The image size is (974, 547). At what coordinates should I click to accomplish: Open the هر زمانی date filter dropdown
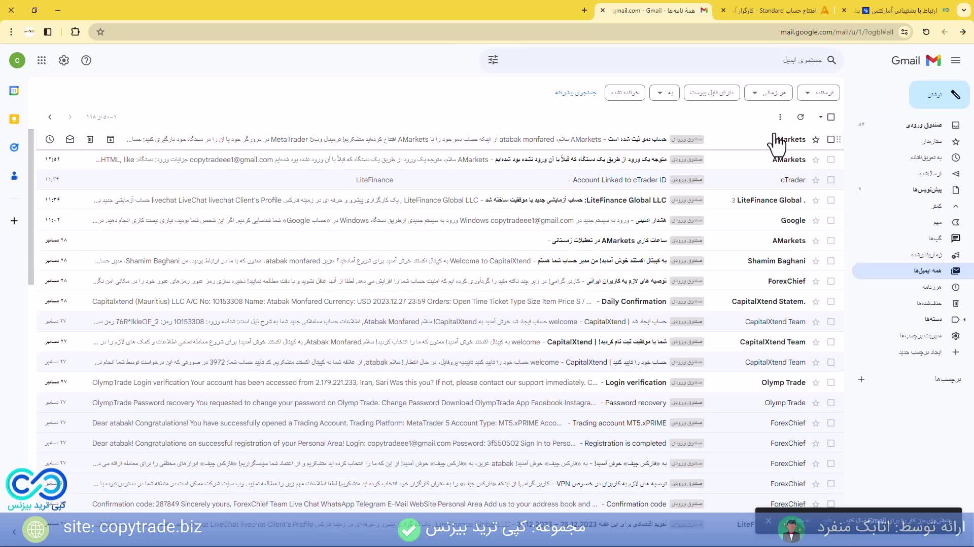[x=769, y=92]
